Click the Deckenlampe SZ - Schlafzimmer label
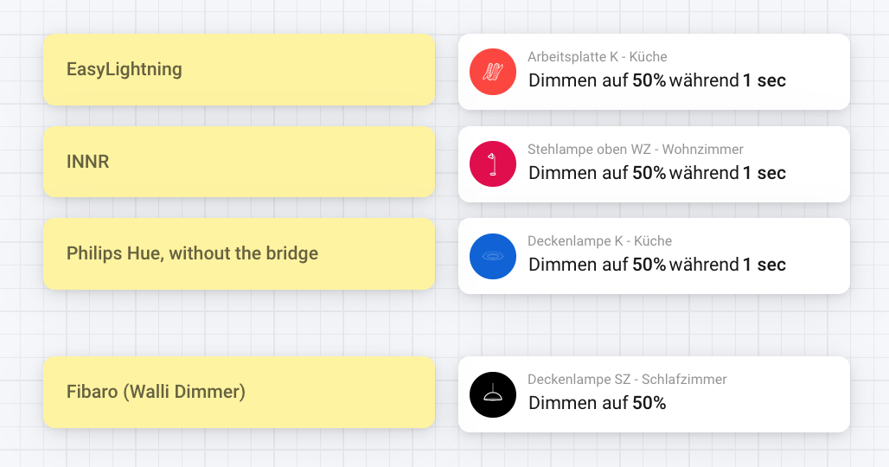Viewport: 889px width, 467px height. point(627,380)
